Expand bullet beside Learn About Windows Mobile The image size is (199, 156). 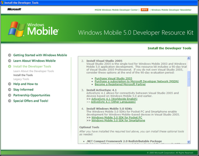[10, 61]
